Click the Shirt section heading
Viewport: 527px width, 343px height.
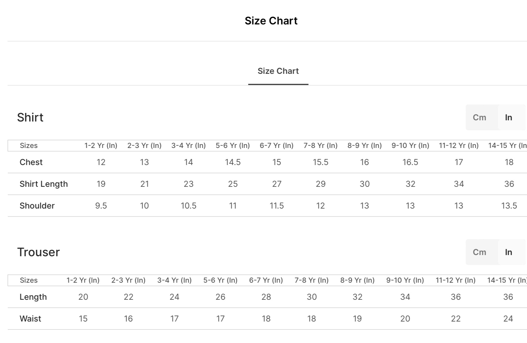(x=30, y=117)
